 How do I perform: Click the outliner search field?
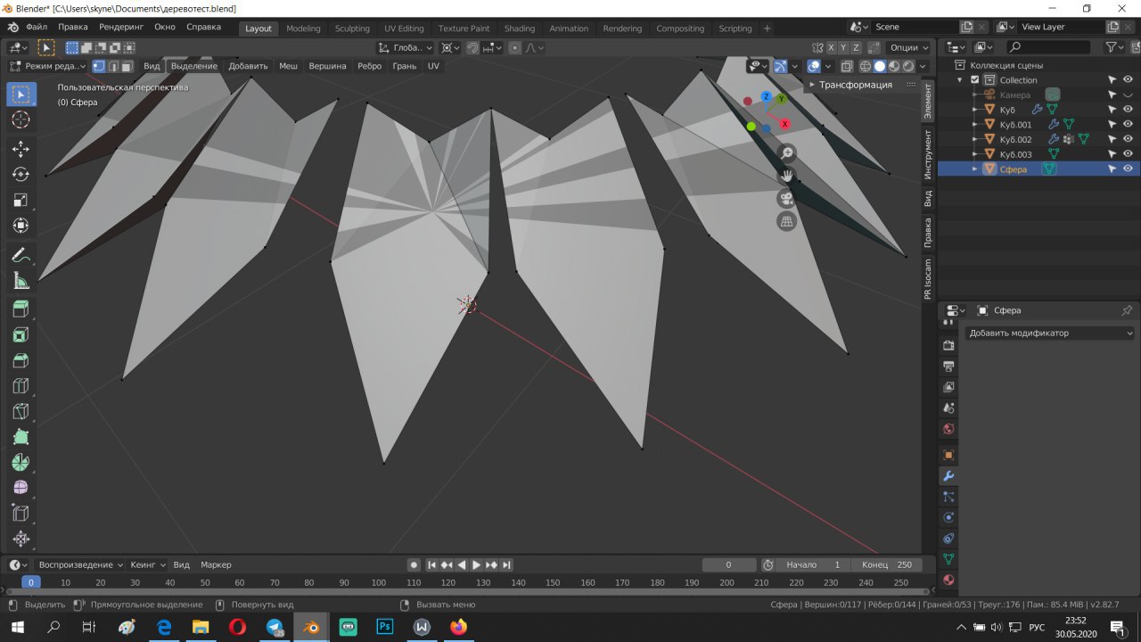[x=1049, y=47]
